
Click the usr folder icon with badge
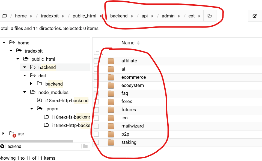(x=12, y=134)
